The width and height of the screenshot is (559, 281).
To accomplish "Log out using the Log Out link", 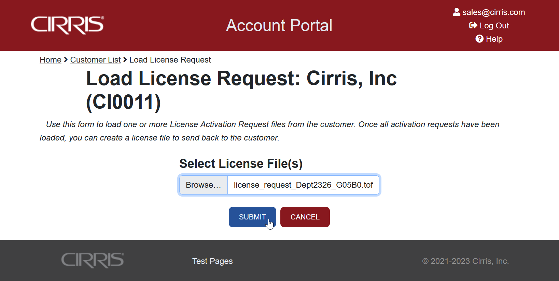I will pyautogui.click(x=494, y=26).
